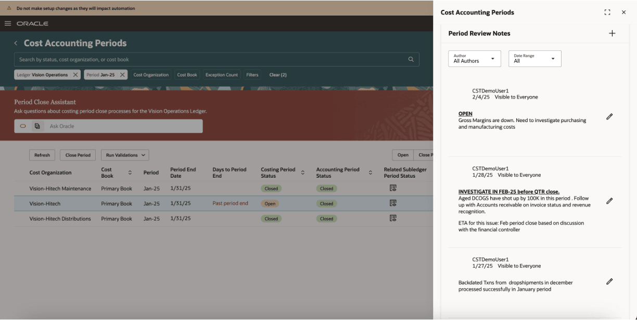Open subledger status icon for Vision-Hitech Maintenance
This screenshot has width=637, height=320.
393,188
